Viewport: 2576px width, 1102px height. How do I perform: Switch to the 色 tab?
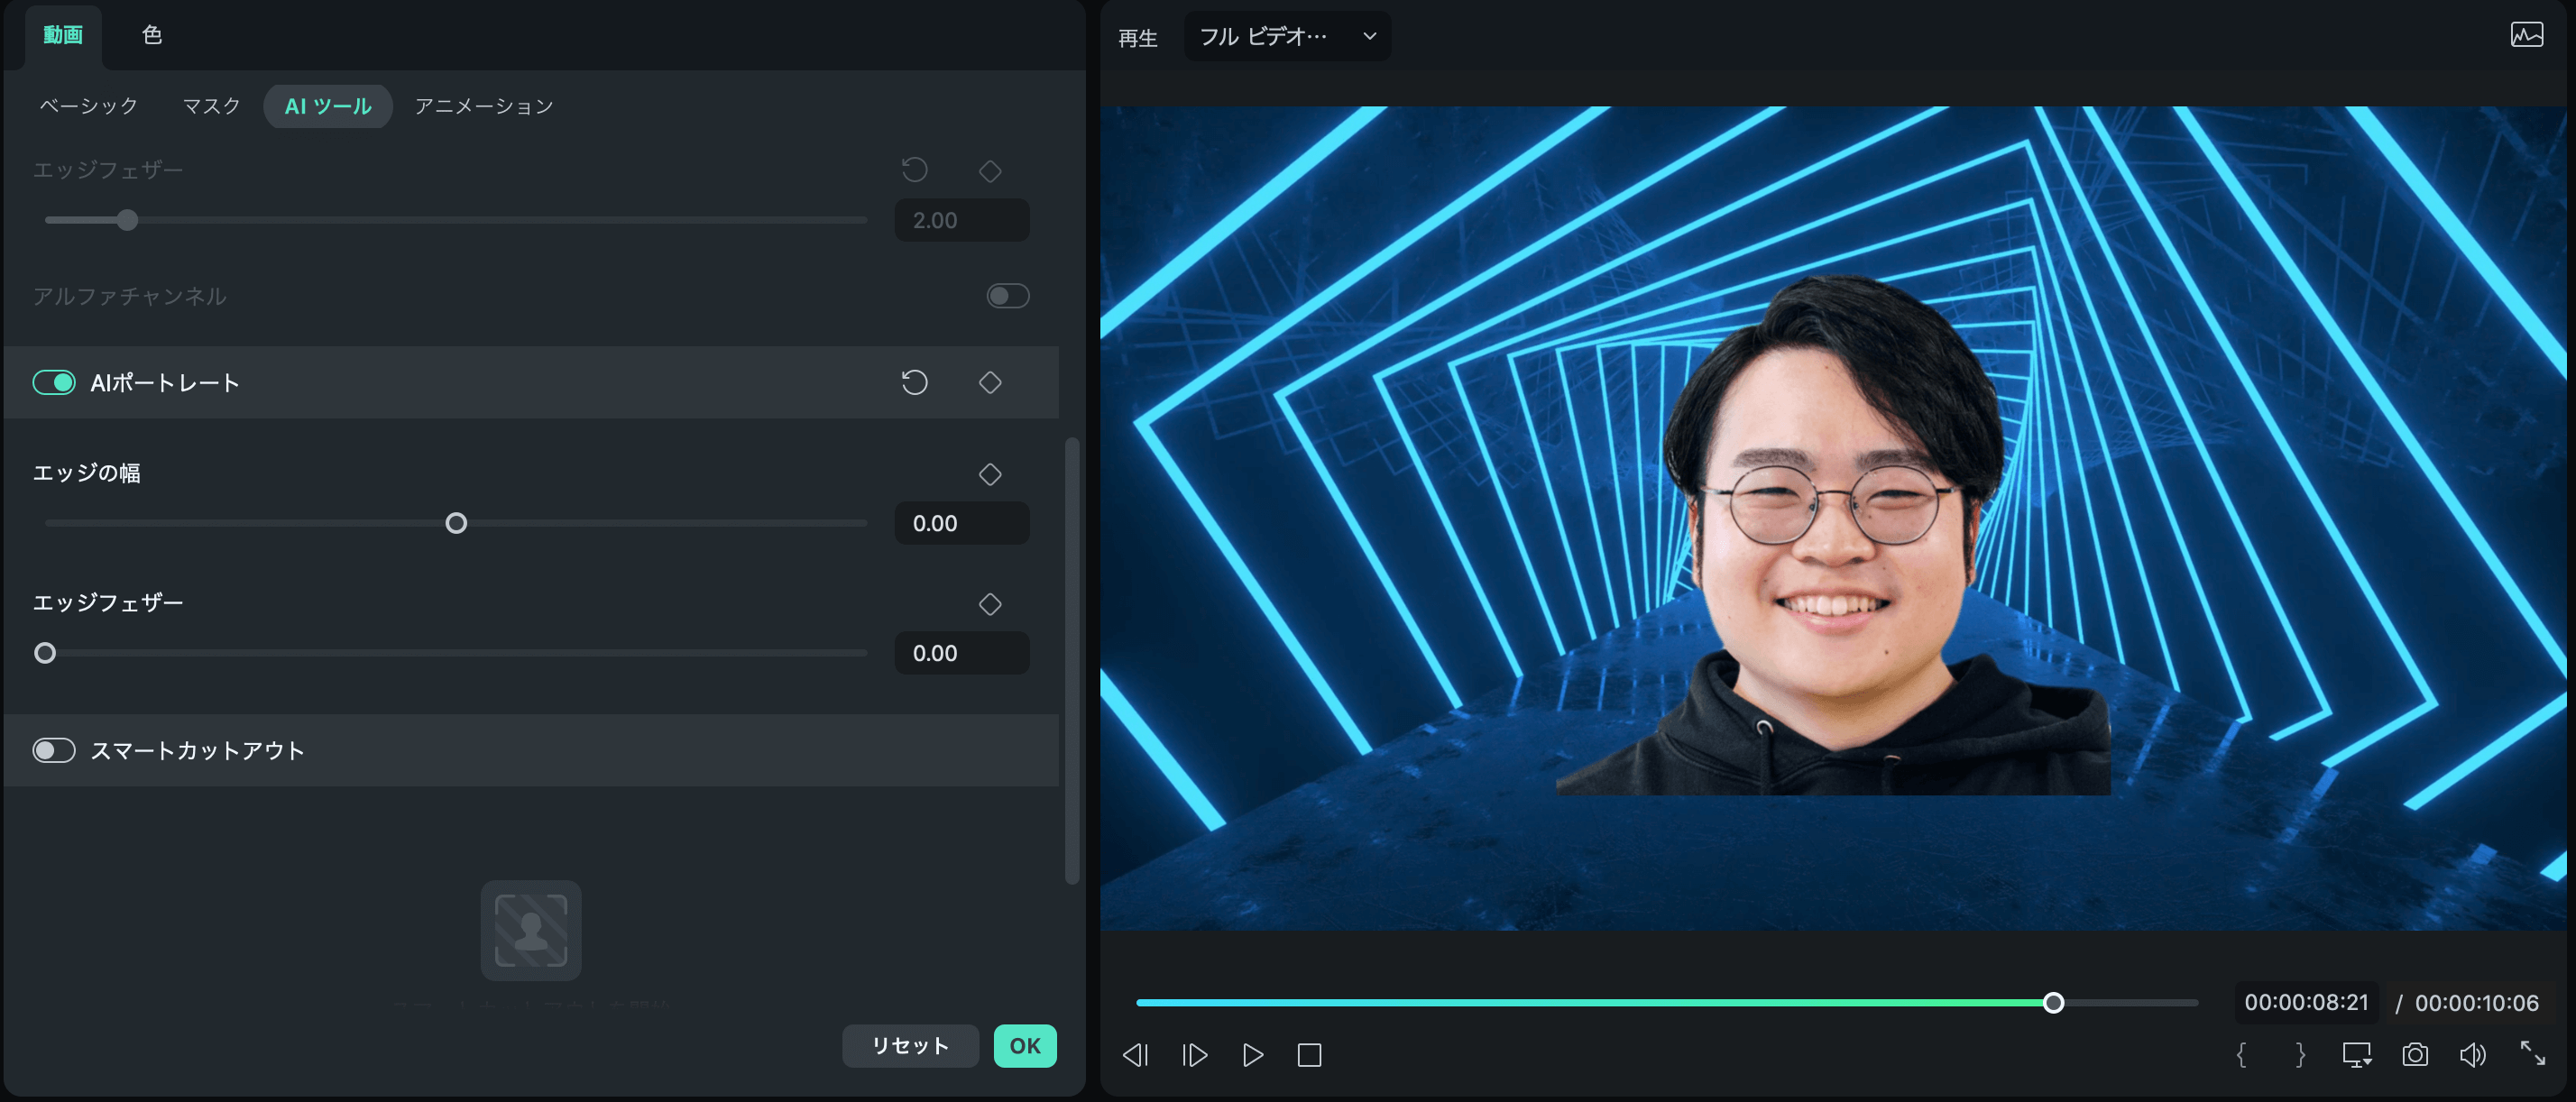[152, 35]
